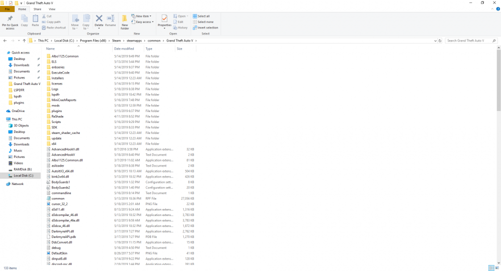501x271 pixels.
Task: Switch to the Share ribbon tab
Action: click(x=38, y=9)
